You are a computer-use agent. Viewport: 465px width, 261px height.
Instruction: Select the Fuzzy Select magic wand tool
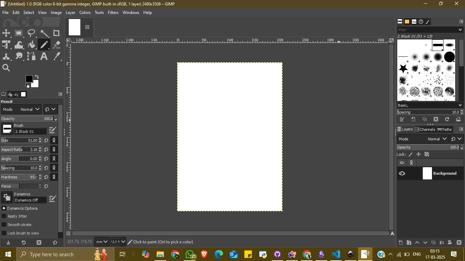(x=44, y=33)
